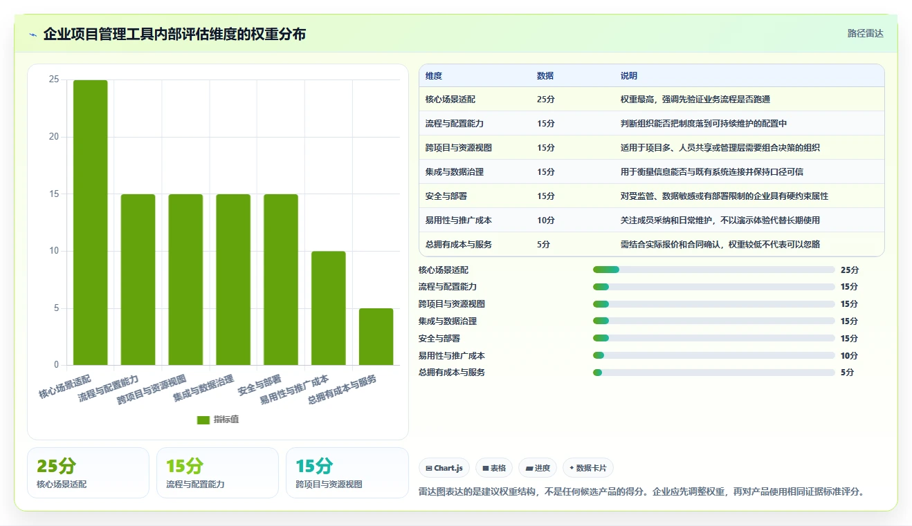Click the 路径雷达 label in header
Image resolution: width=912 pixels, height=526 pixels.
pyautogui.click(x=866, y=33)
